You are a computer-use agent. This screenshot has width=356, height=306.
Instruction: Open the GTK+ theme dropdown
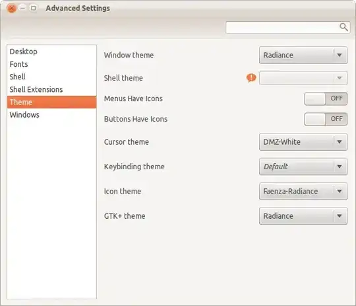(x=303, y=216)
